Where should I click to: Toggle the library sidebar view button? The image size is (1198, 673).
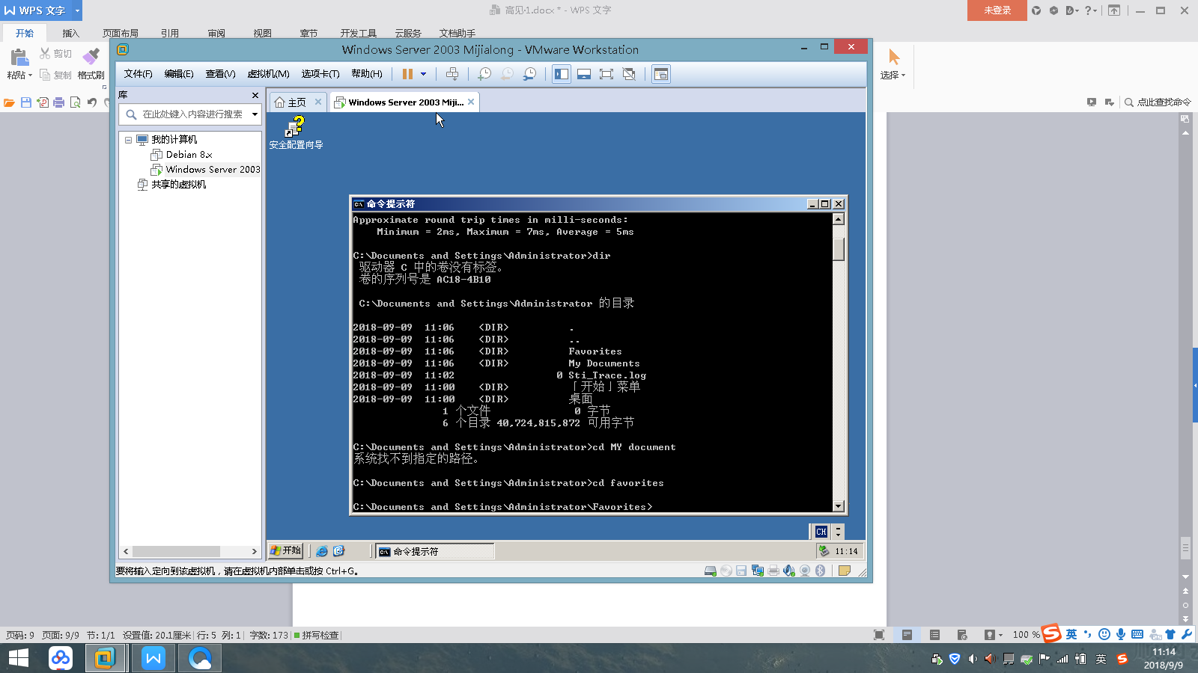[x=562, y=74]
